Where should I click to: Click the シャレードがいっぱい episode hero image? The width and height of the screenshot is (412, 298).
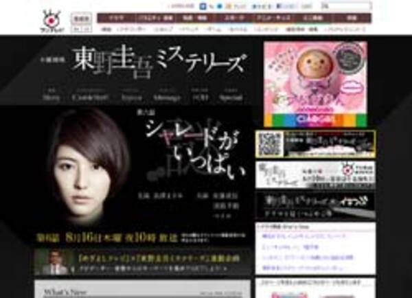coord(126,175)
